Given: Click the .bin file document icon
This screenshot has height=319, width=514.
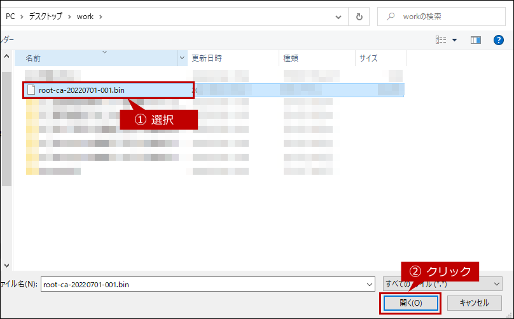Looking at the screenshot, I should [x=31, y=90].
